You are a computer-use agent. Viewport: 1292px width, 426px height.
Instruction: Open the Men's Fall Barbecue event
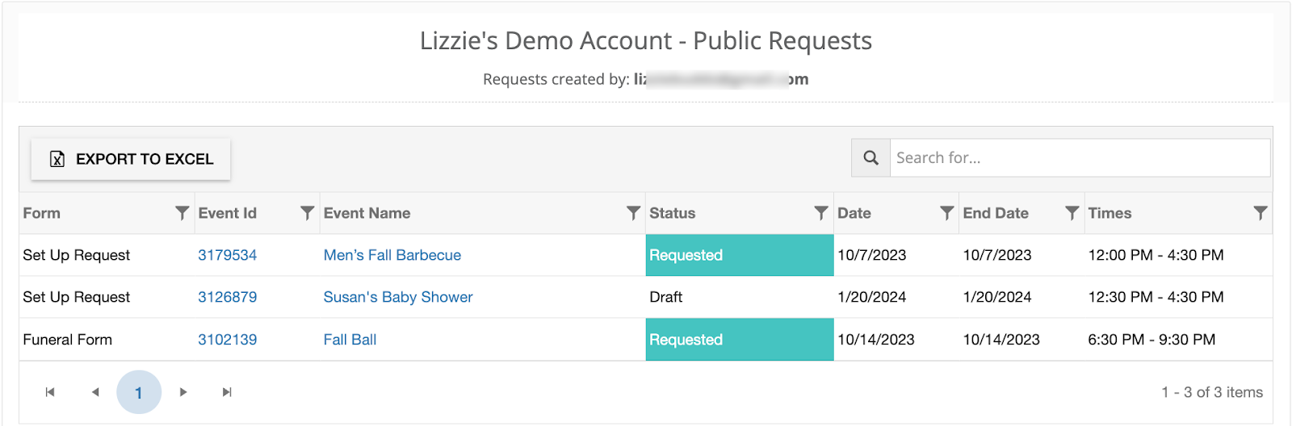(392, 255)
